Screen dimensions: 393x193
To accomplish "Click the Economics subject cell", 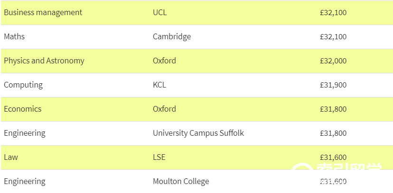I will click(x=23, y=109).
